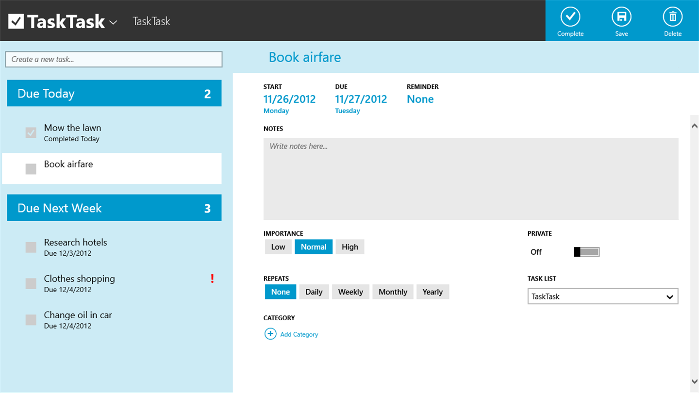Open the Change oil in car task
The height and width of the screenshot is (393, 699).
112,320
